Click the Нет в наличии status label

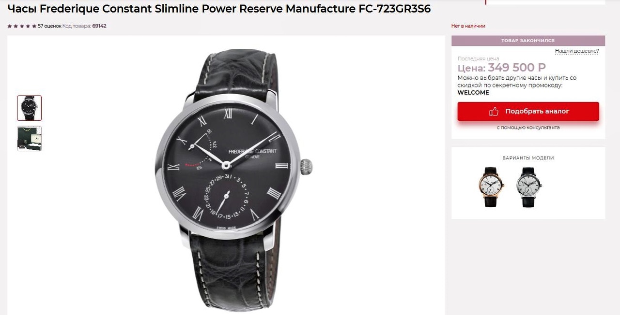pos(468,26)
